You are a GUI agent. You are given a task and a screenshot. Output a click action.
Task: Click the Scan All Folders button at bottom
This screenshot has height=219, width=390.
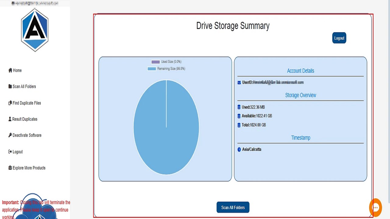(233, 207)
